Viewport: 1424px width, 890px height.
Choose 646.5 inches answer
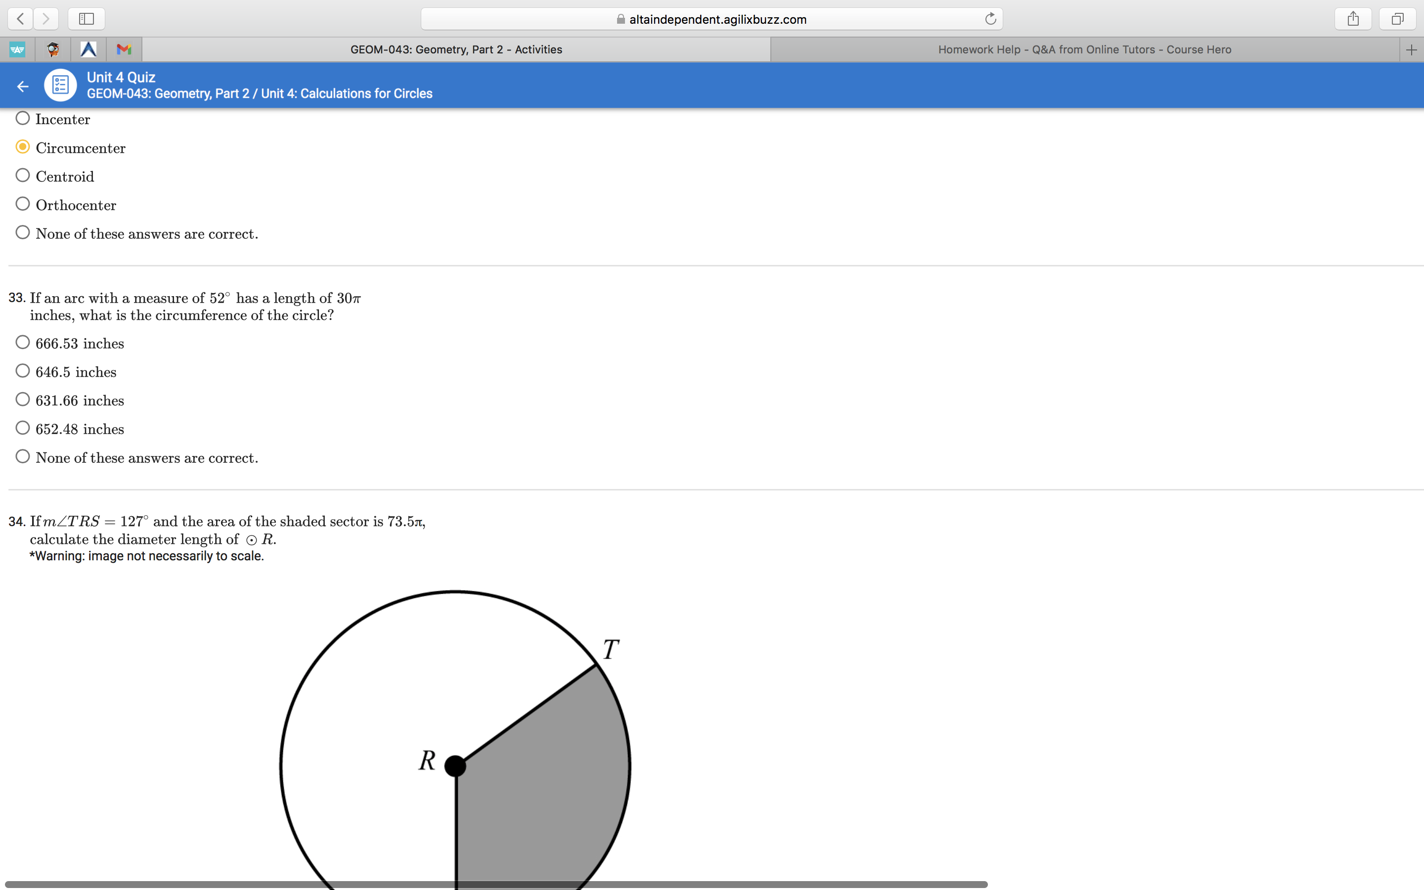click(x=23, y=371)
